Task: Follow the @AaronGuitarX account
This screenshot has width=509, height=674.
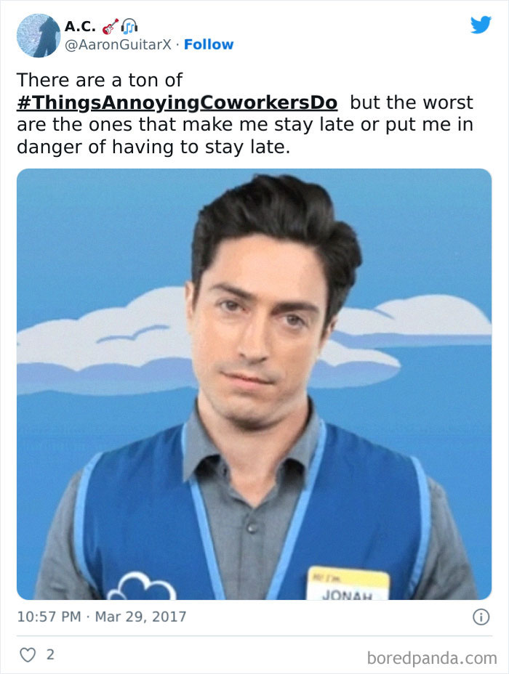Action: [x=209, y=44]
